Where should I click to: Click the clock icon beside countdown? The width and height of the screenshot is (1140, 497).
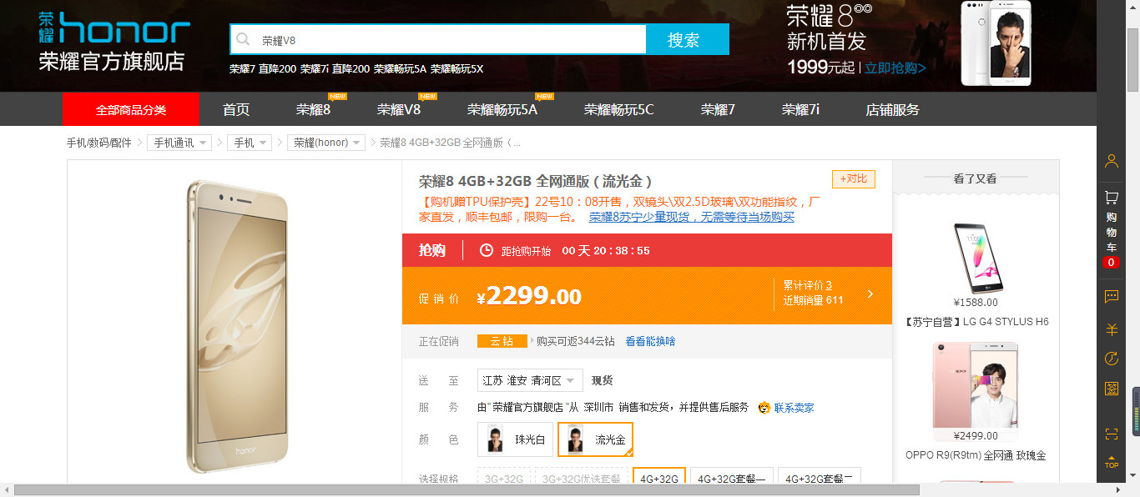click(487, 250)
